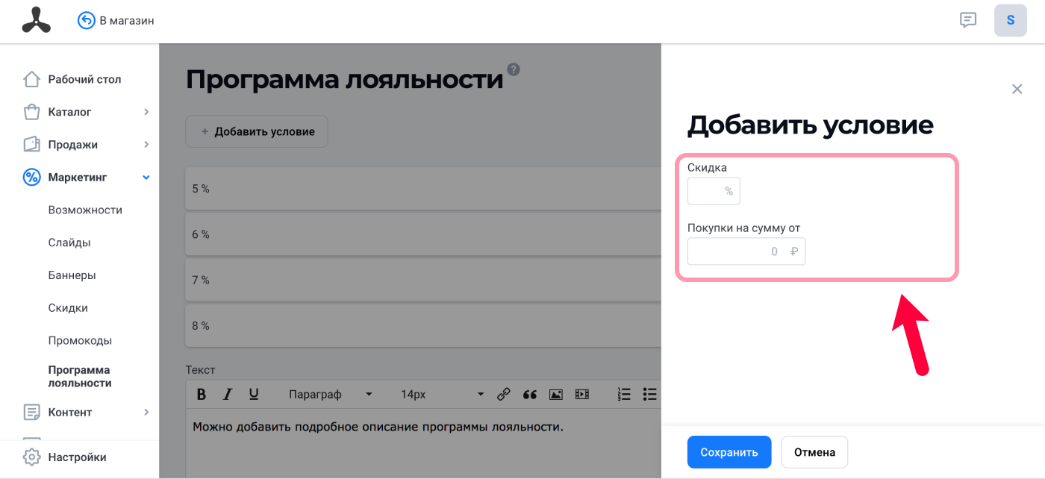Select Программа лояльности submenu item
Image resolution: width=1045 pixels, height=479 pixels.
click(80, 377)
